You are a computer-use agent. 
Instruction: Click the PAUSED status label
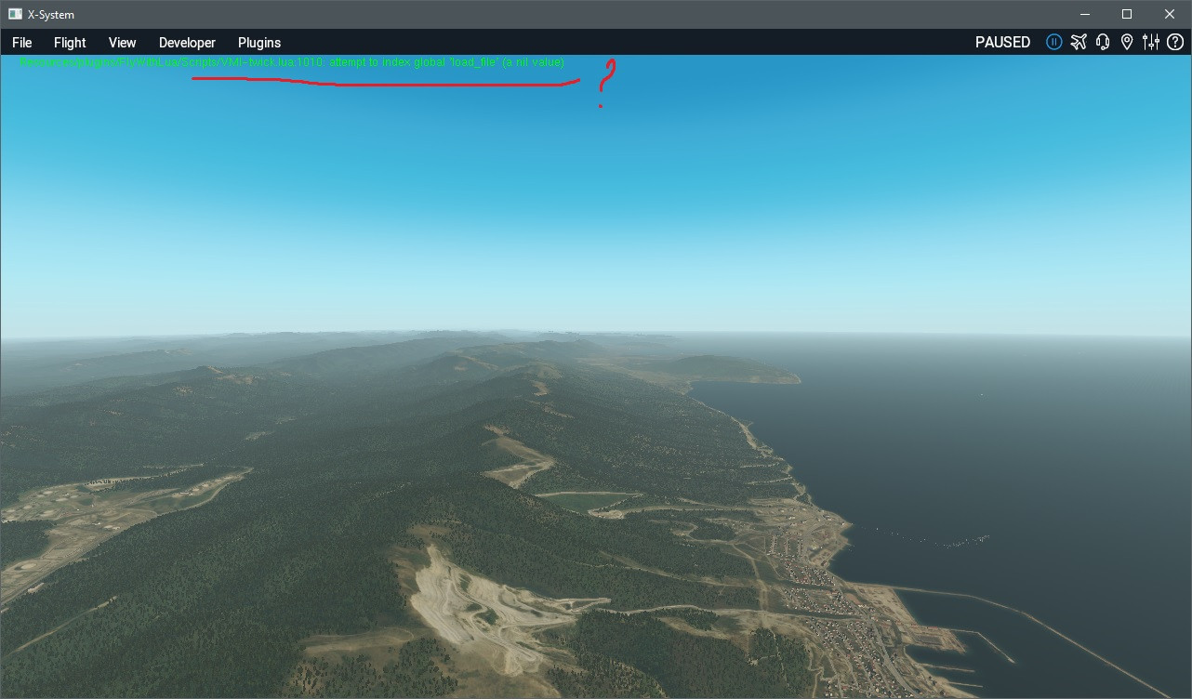[x=1002, y=42]
